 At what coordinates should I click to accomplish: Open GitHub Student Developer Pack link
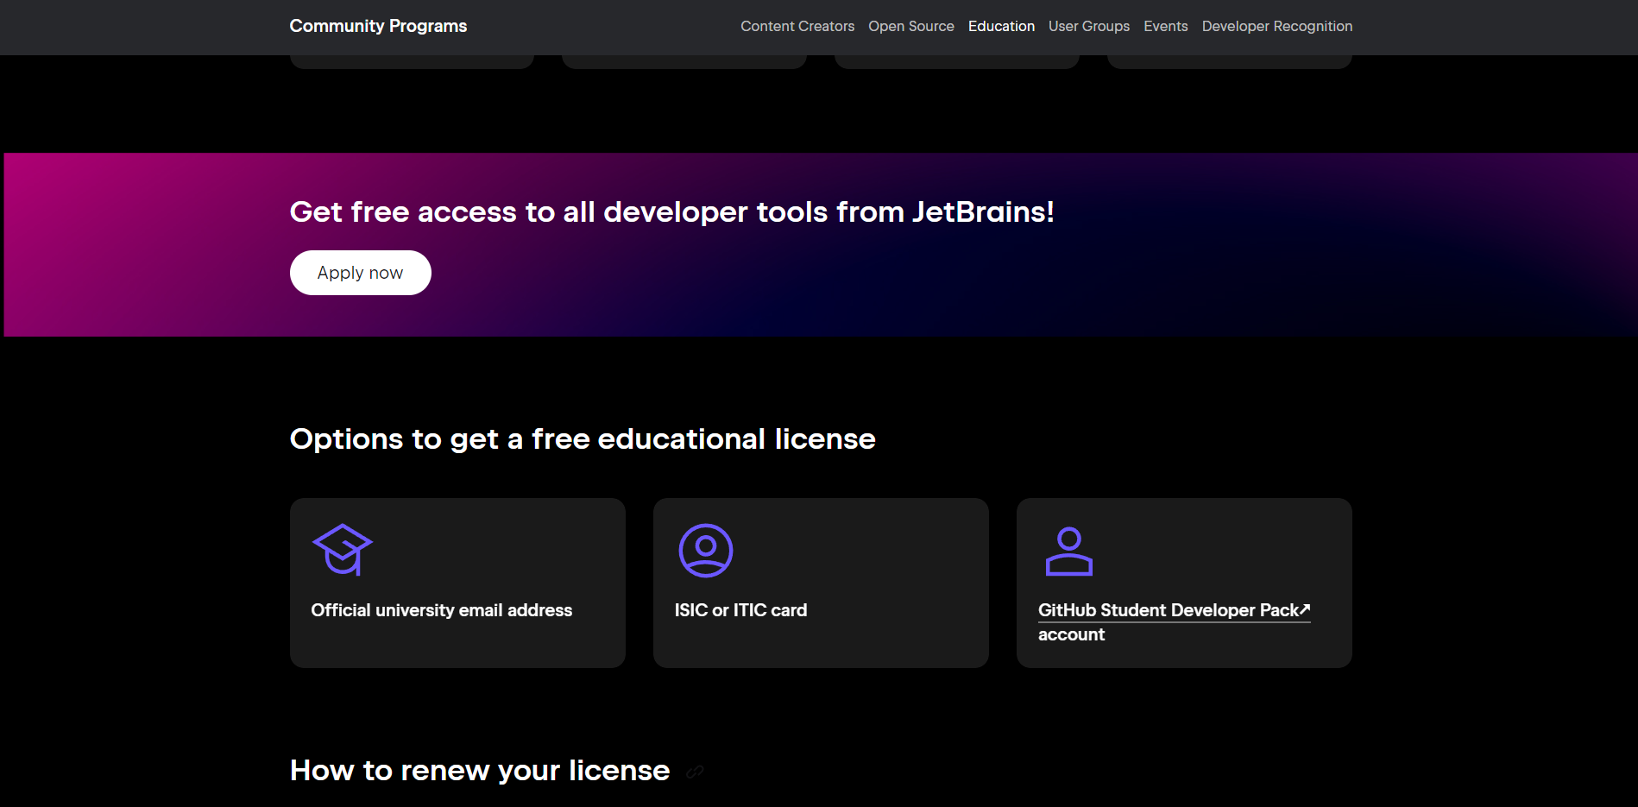1174,610
